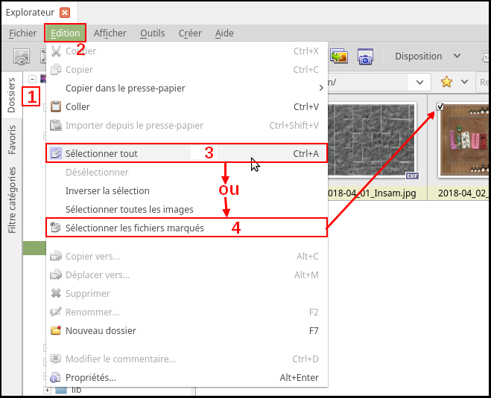Close the Explorateur tab
Screen dimensions: 491x398
point(65,13)
